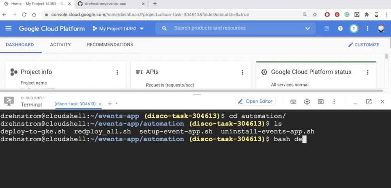
Task: Click the Cloud Shell web preview icon
Action: click(x=321, y=102)
